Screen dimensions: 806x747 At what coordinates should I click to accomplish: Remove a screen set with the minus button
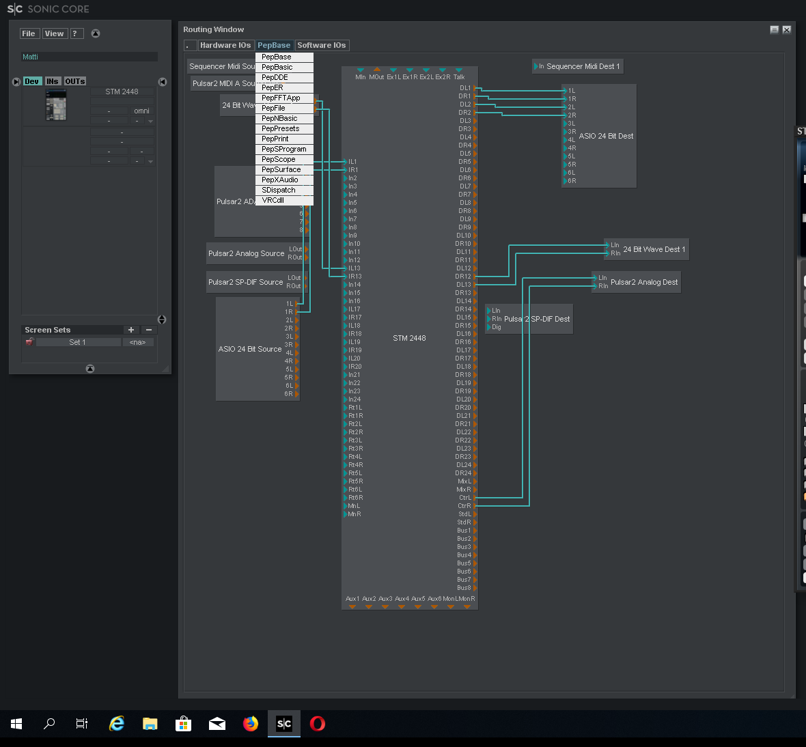click(x=149, y=330)
